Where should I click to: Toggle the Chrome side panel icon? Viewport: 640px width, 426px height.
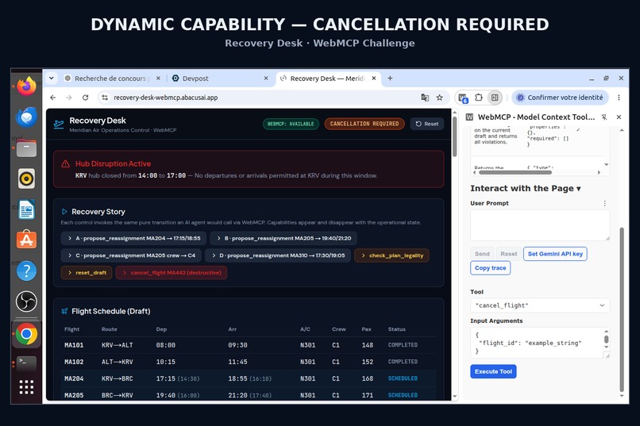click(x=495, y=98)
